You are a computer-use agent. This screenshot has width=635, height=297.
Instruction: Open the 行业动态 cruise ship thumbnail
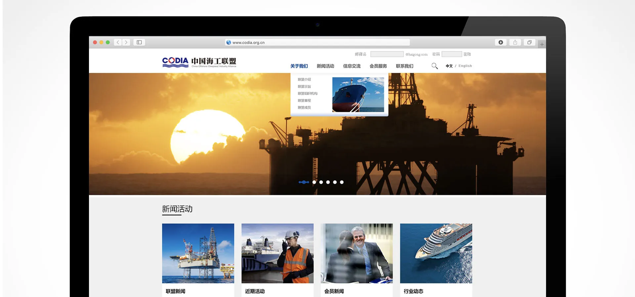pyautogui.click(x=436, y=253)
